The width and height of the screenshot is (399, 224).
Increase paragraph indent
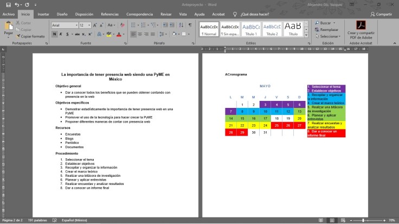coord(172,25)
